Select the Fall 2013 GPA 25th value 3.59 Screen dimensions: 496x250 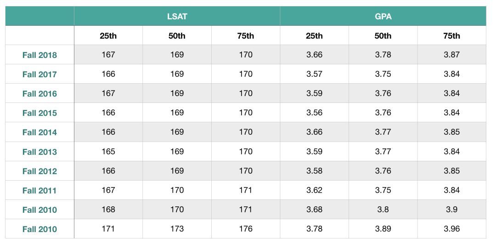tap(314, 151)
